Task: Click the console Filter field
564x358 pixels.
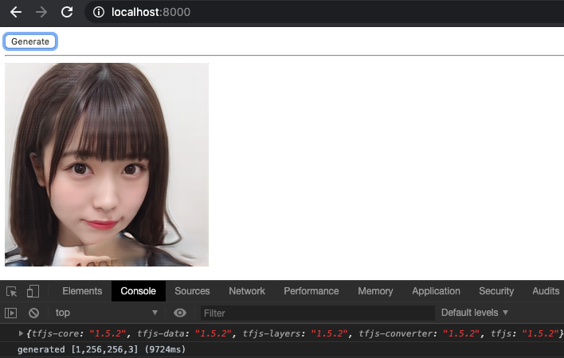Action: click(x=318, y=313)
